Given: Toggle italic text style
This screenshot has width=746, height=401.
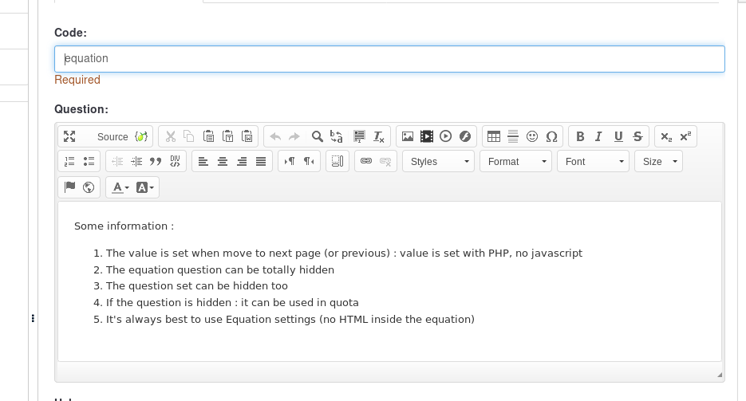Looking at the screenshot, I should coord(599,136).
